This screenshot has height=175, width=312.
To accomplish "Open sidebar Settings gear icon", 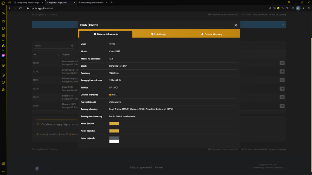I will (3, 90).
